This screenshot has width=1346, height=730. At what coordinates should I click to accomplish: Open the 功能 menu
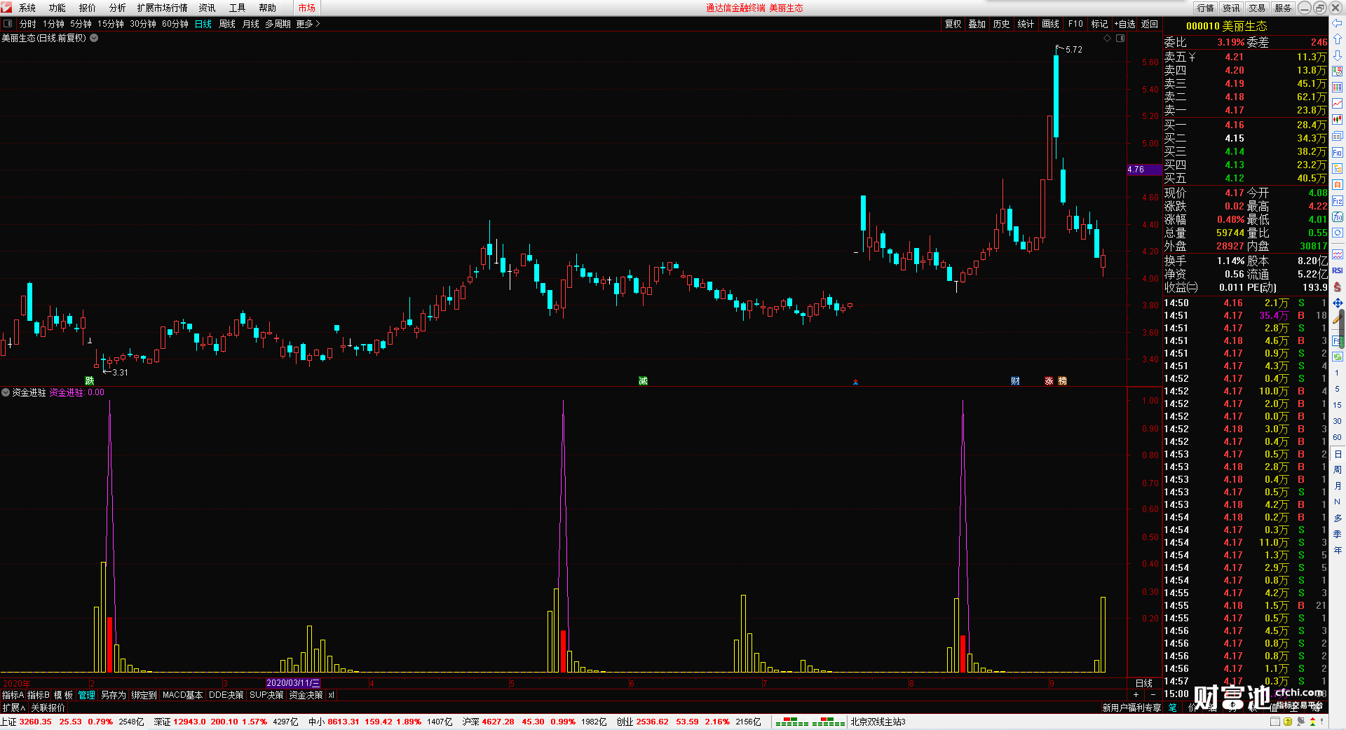(x=57, y=8)
